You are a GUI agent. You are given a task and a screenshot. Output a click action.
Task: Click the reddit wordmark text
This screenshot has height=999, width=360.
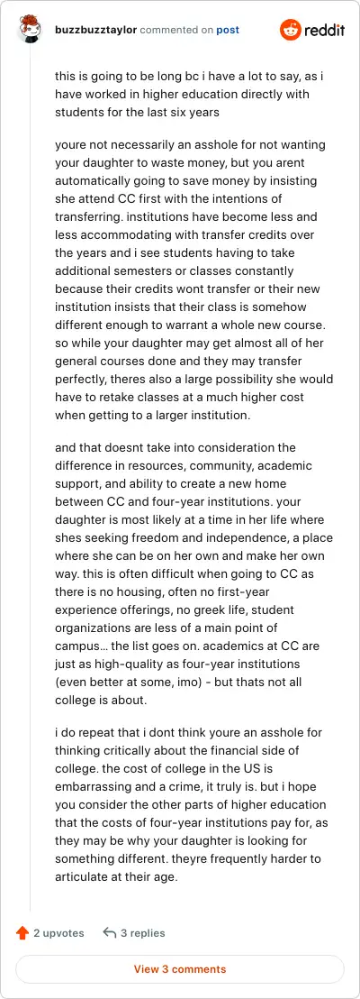(x=324, y=30)
